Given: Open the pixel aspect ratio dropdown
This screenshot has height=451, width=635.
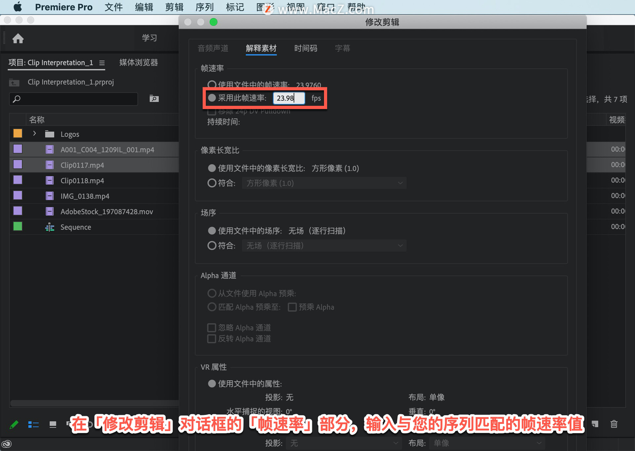Looking at the screenshot, I should [324, 183].
